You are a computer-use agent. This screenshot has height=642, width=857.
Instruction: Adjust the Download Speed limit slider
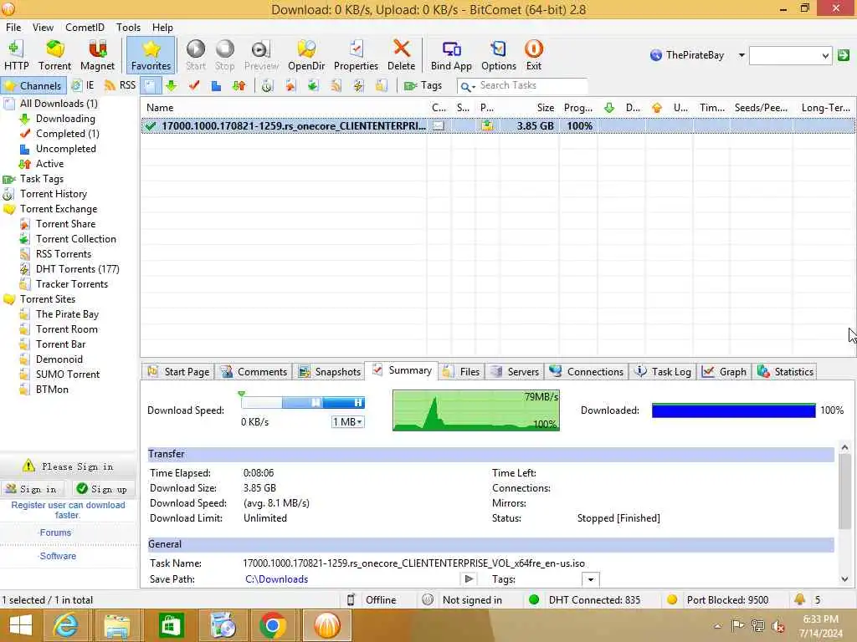(303, 403)
